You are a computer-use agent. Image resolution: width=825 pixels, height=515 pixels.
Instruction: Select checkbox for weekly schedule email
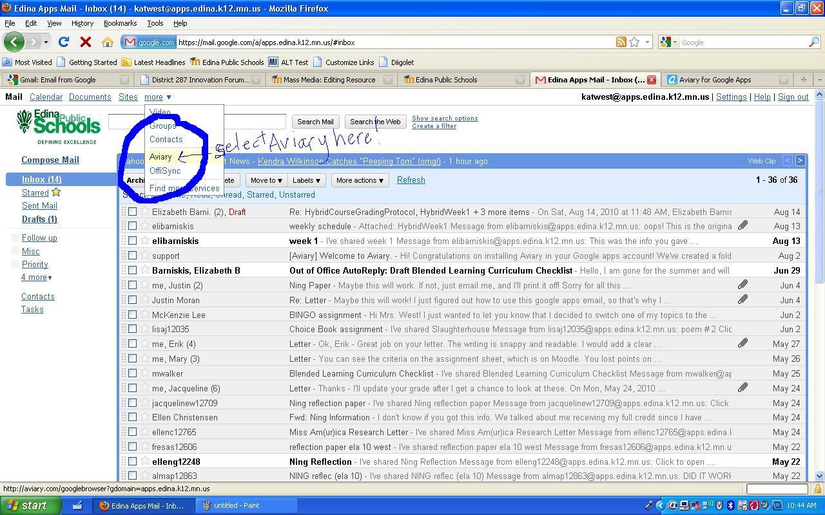(132, 226)
